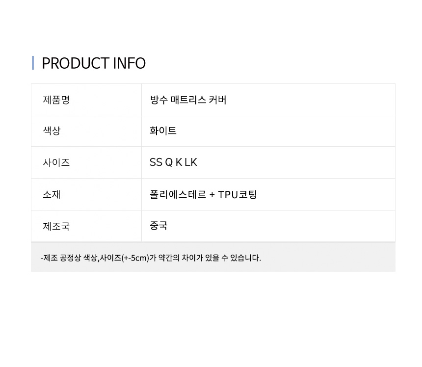Click the INFO word in the heading

129,63
